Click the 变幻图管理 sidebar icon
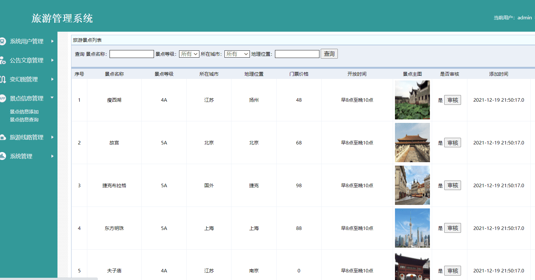 pos(3,79)
